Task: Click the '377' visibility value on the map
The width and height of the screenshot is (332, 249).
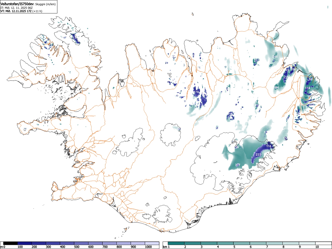Action: pyautogui.click(x=238, y=165)
